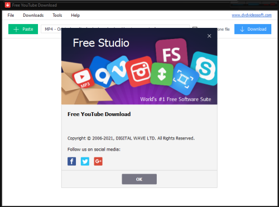This screenshot has width=279, height=207.
Task: Click the YouTube MP3 icon in banner
Action: click(x=83, y=78)
